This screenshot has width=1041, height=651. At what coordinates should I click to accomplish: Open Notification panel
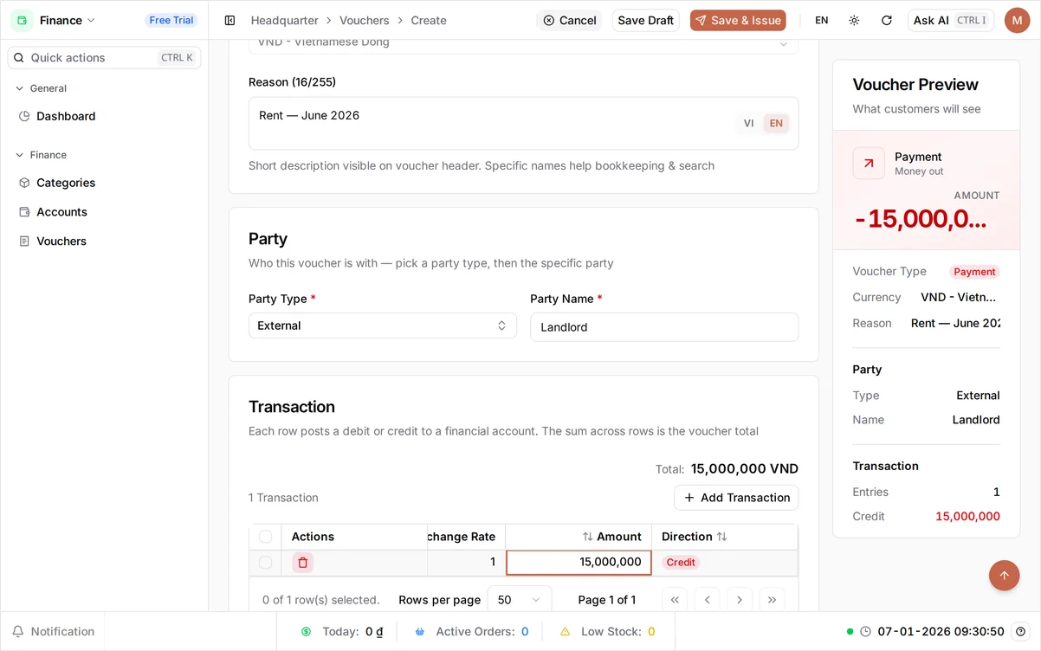[x=53, y=632]
